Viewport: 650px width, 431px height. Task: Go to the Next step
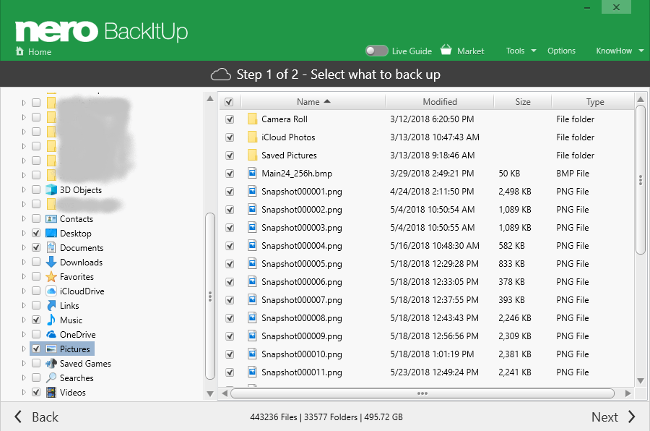(x=613, y=417)
